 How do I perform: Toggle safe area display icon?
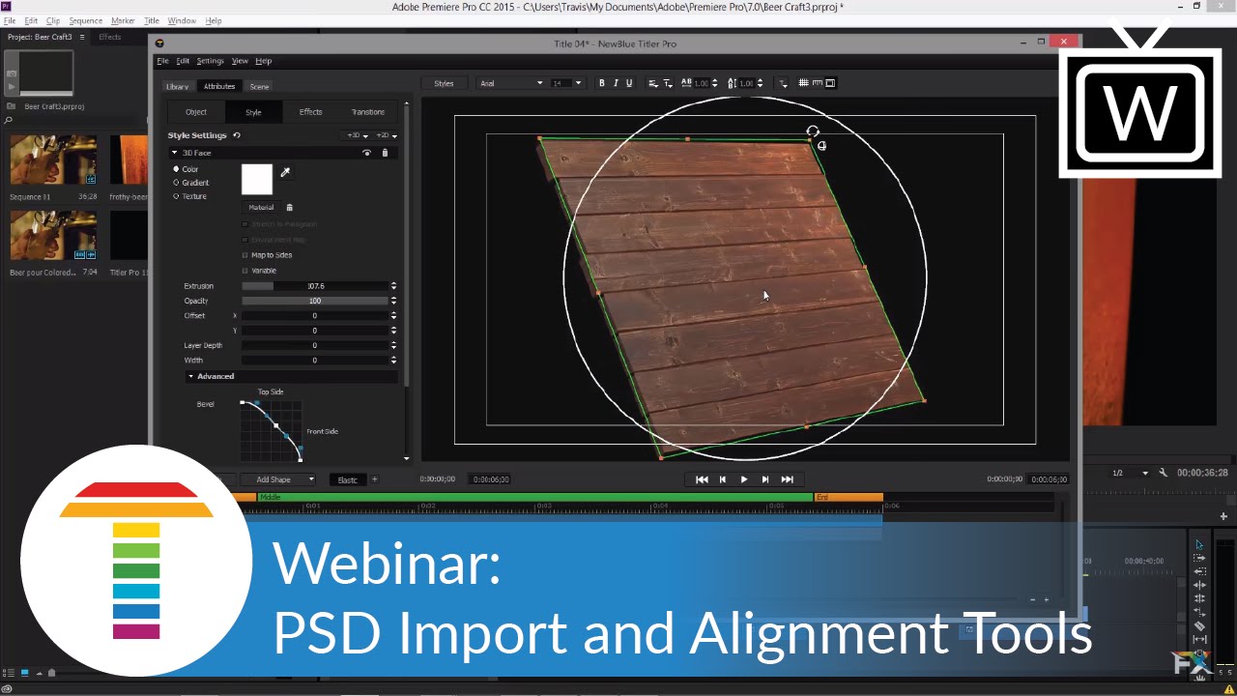pos(830,83)
